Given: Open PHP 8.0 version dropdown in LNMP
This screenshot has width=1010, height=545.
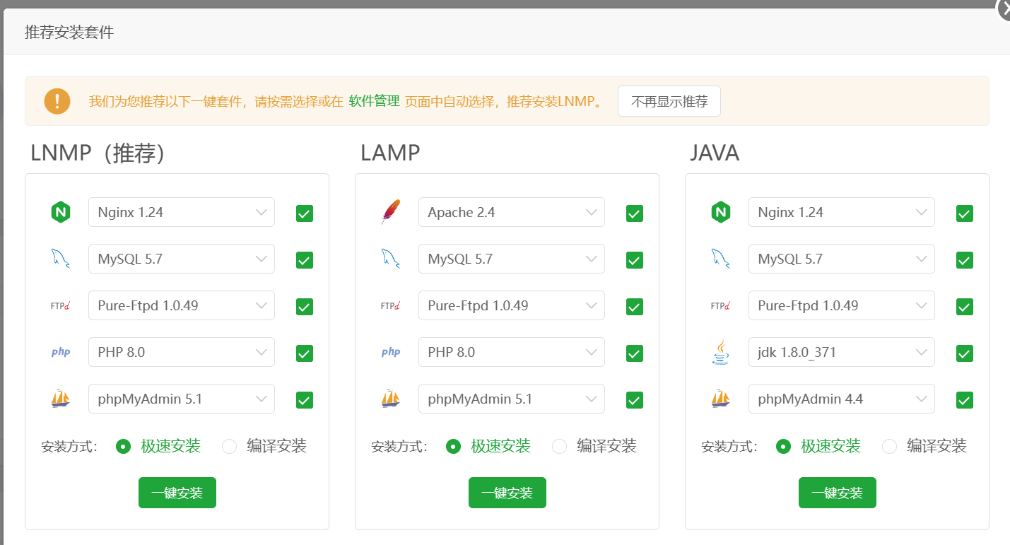Looking at the screenshot, I should [x=182, y=352].
